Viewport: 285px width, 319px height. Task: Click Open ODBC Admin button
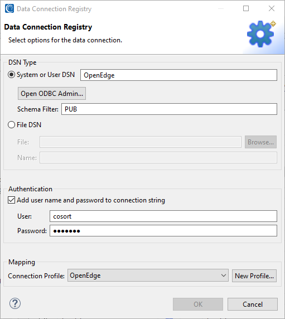[x=52, y=94]
